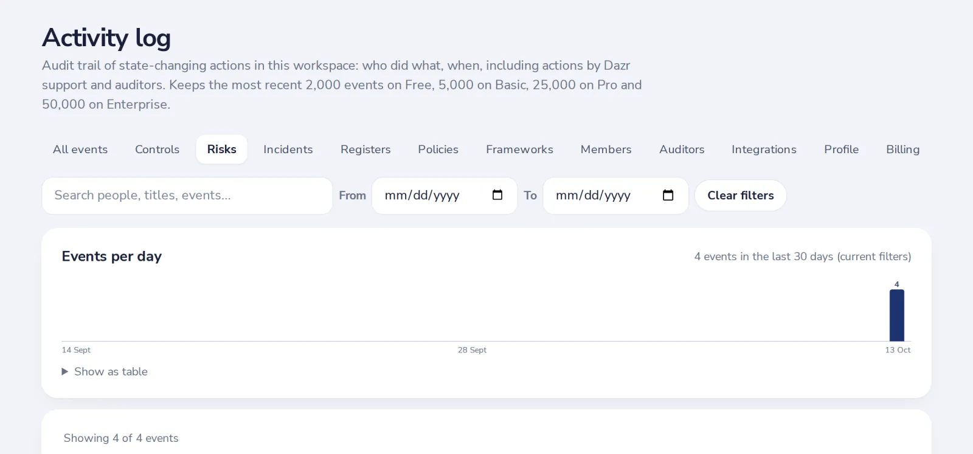Focus the Search people, titles, events field
The image size is (973, 454).
187,196
